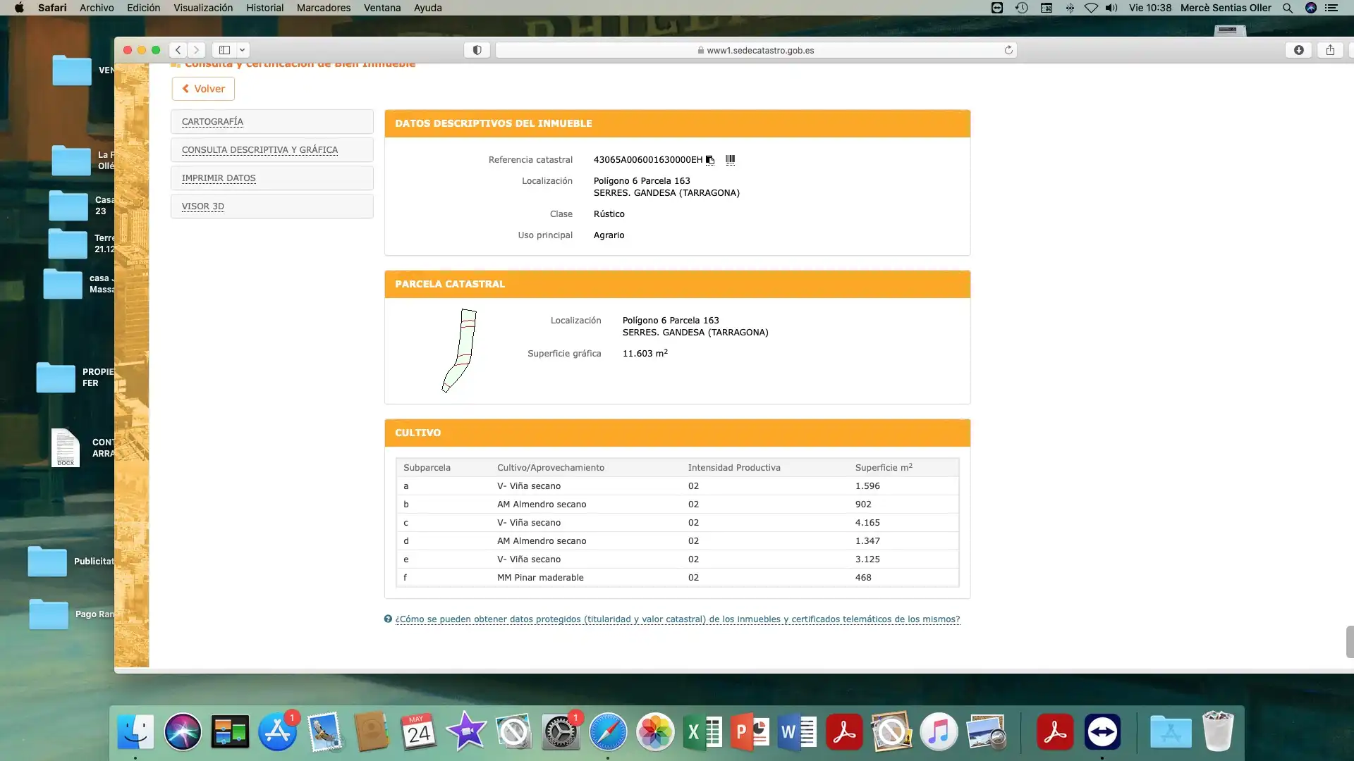Click Safari's forward navigation arrow
This screenshot has width=1354, height=761.
(197, 50)
